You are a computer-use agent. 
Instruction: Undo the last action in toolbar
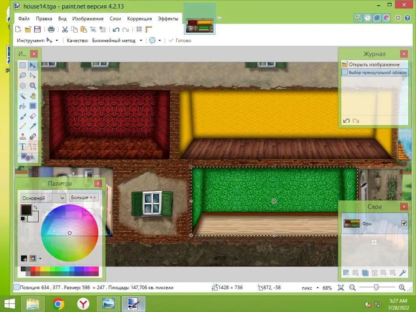click(x=116, y=29)
